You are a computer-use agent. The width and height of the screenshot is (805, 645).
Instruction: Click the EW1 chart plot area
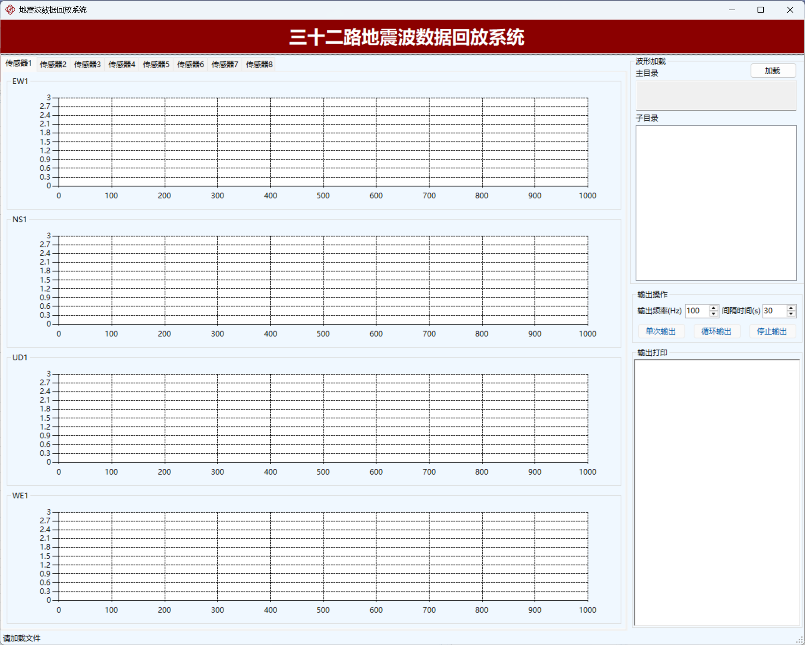pos(323,142)
